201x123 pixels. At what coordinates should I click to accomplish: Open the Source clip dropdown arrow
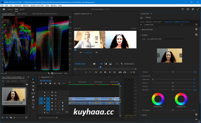point(162,22)
